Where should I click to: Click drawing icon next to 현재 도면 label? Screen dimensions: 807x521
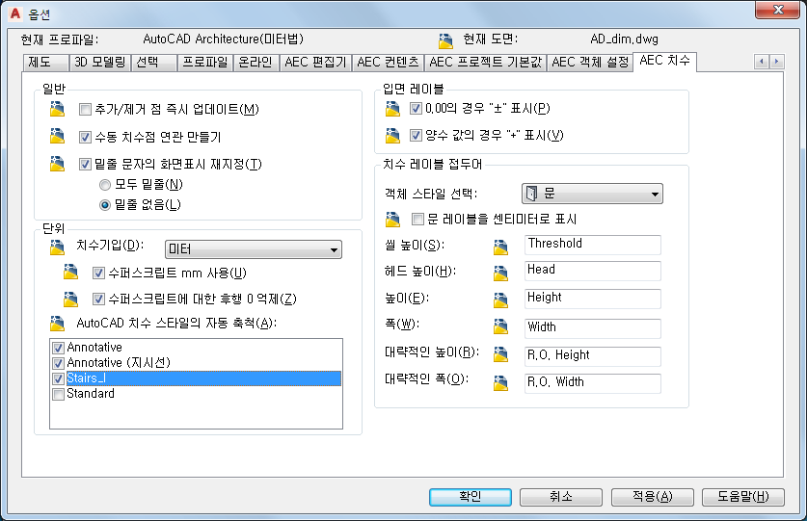click(445, 40)
